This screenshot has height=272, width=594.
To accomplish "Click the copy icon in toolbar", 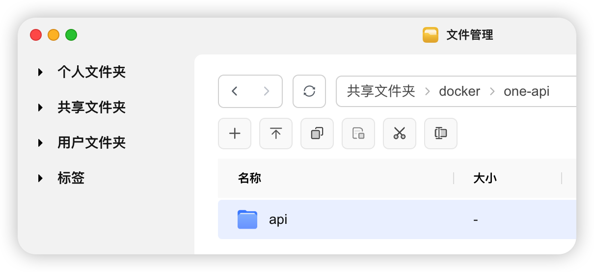I will [317, 134].
